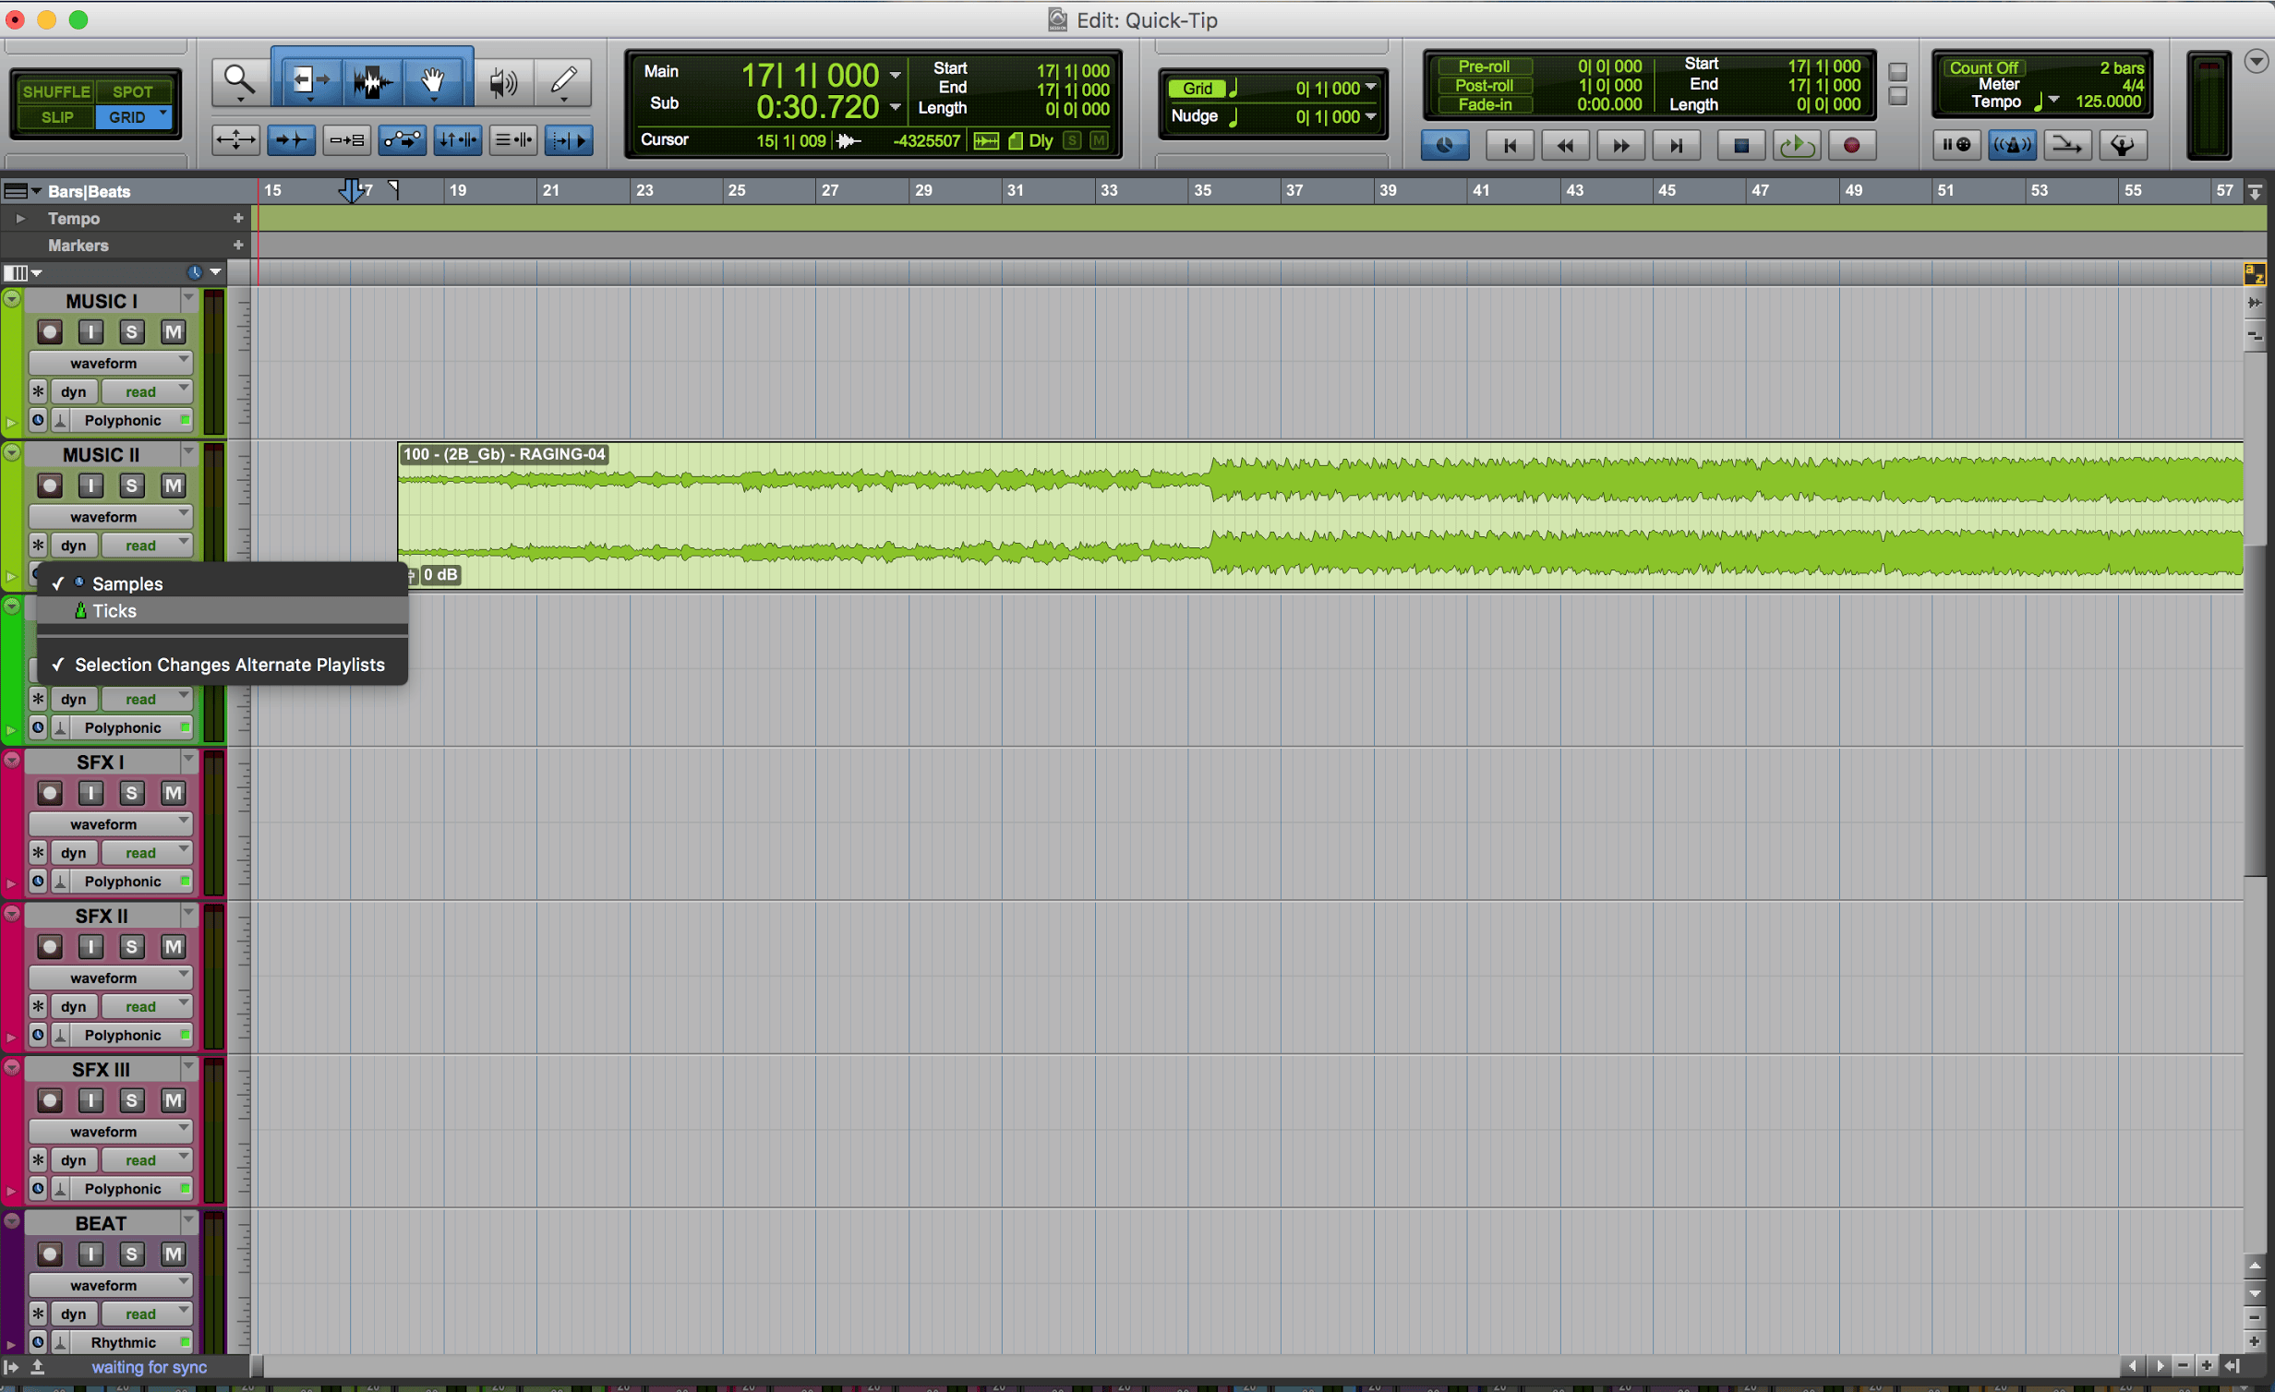Click the Count Off button

[x=1983, y=67]
